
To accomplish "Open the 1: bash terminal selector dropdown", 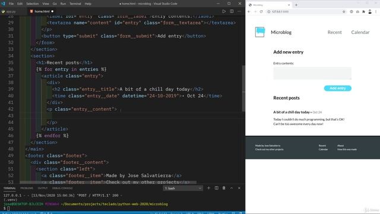I will click(x=183, y=188).
